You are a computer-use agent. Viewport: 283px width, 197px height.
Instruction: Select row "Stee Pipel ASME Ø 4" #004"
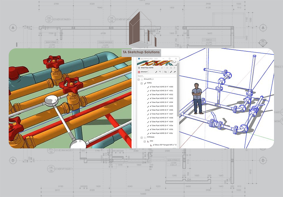coord(162,102)
